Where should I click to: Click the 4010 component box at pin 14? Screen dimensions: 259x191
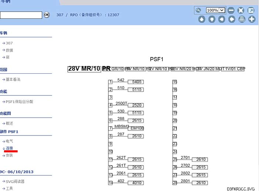tap(136, 183)
